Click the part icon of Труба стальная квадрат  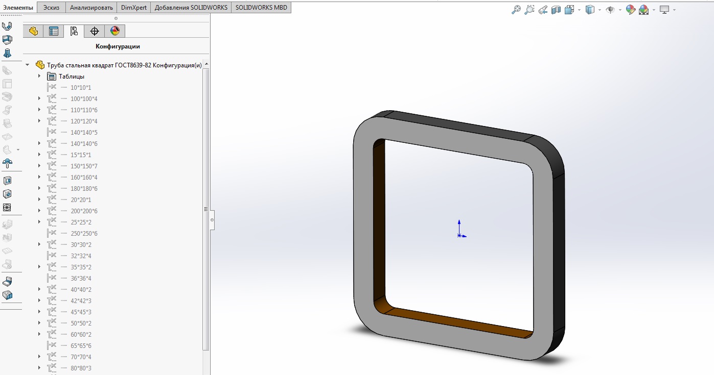click(x=40, y=65)
